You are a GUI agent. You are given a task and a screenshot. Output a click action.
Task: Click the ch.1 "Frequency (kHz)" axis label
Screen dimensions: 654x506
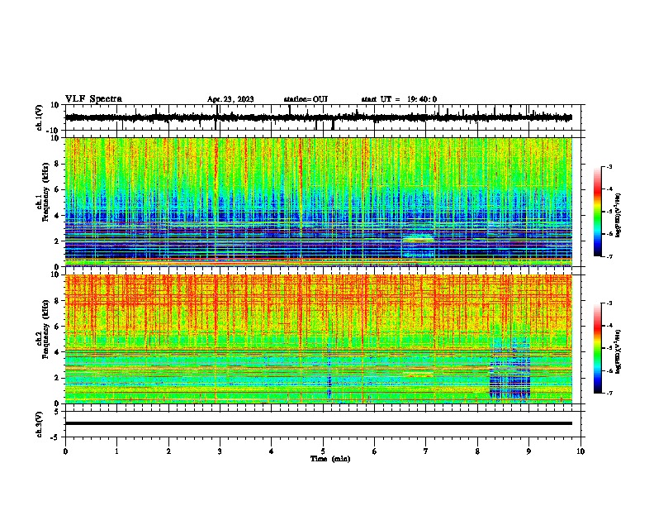click(45, 192)
